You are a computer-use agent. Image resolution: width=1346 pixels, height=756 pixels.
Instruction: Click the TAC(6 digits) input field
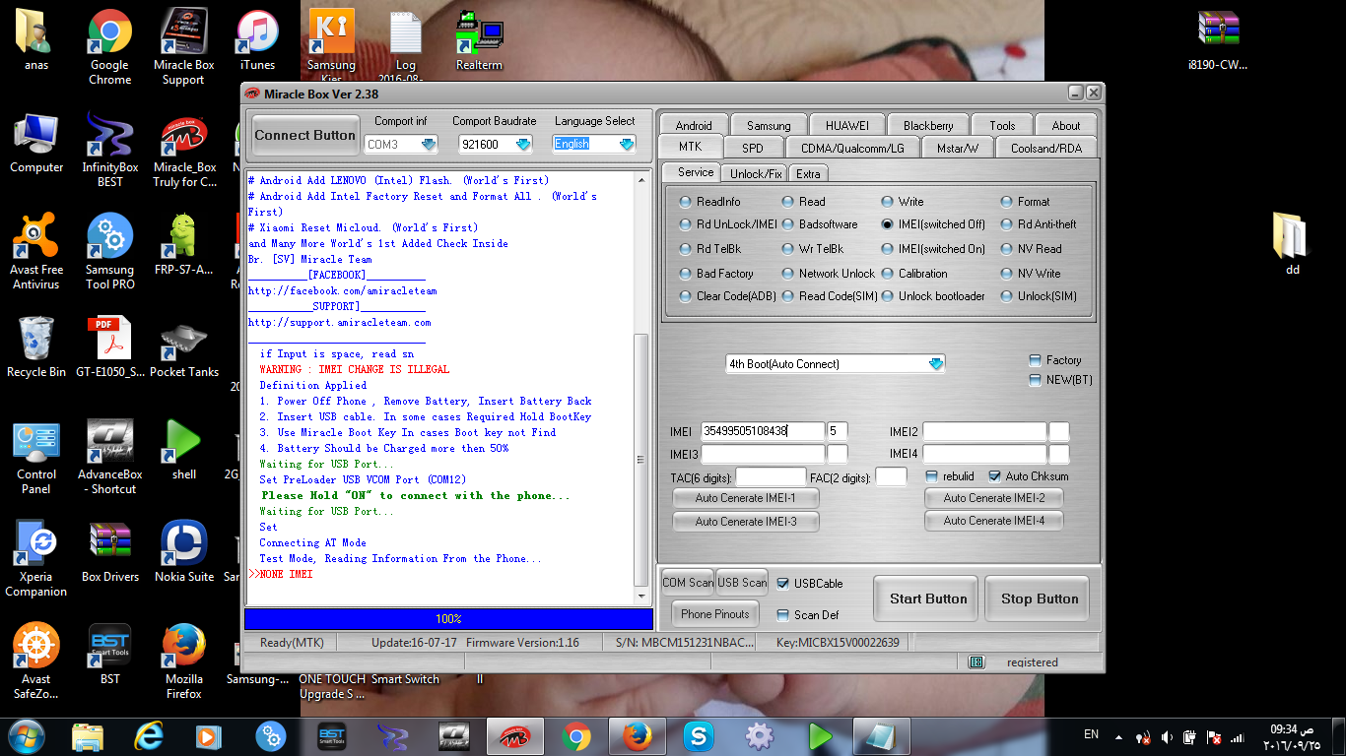click(771, 477)
